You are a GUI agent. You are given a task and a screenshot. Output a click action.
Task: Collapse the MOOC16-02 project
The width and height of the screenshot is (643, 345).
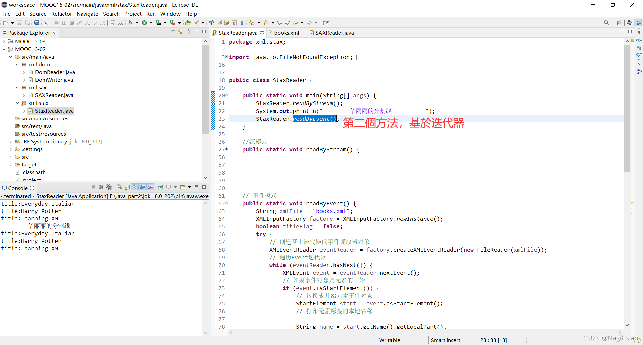[x=4, y=49]
